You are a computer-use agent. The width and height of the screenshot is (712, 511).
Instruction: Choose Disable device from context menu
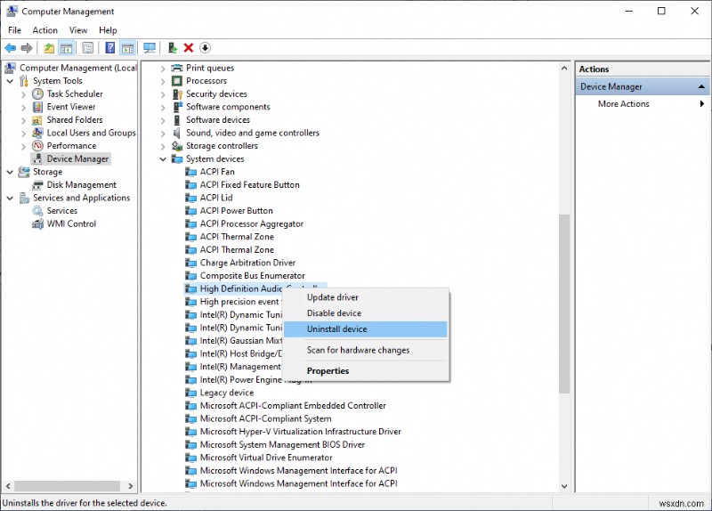pyautogui.click(x=366, y=313)
